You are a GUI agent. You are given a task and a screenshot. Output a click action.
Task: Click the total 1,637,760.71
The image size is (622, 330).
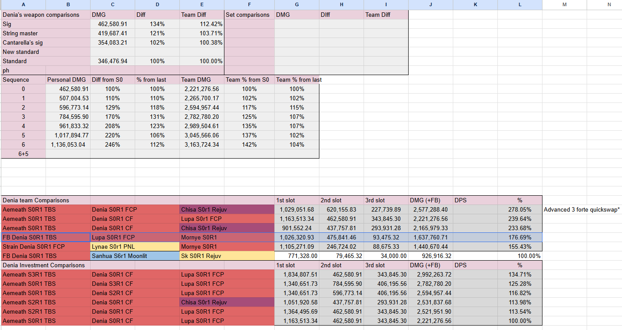coord(431,237)
